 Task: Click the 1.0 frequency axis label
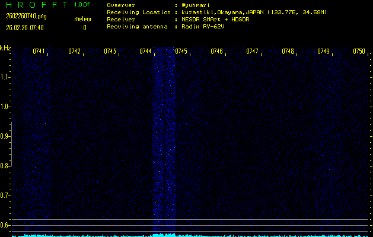pos(5,107)
